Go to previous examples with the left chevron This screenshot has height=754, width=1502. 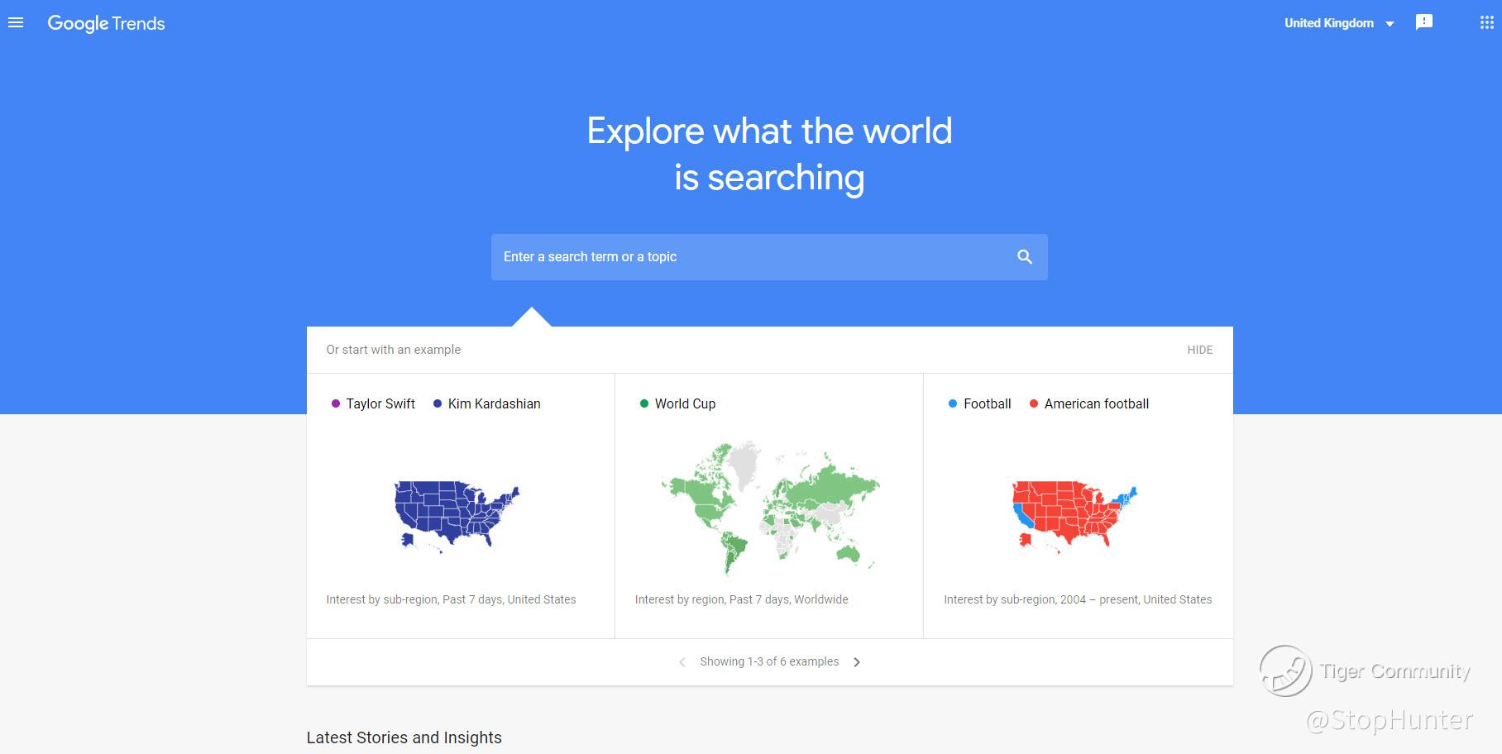tap(682, 662)
